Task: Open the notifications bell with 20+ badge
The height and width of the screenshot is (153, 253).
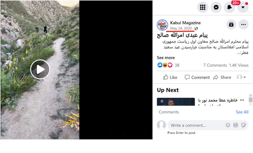Action: (229, 7)
